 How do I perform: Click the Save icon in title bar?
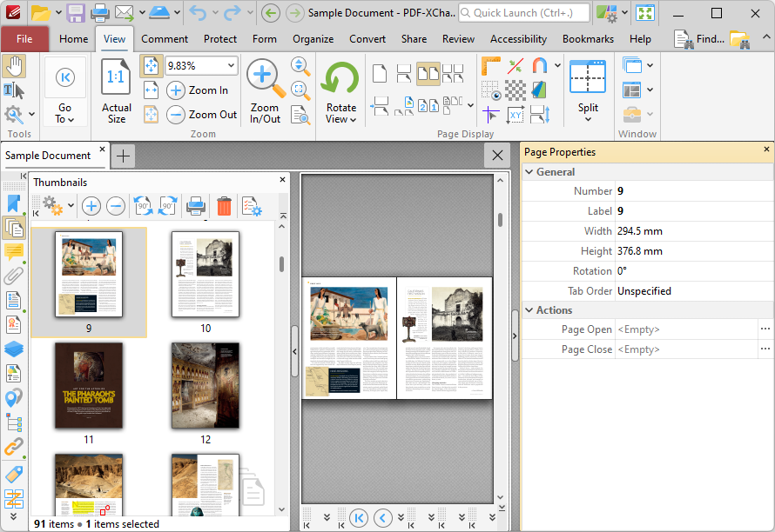(x=76, y=13)
